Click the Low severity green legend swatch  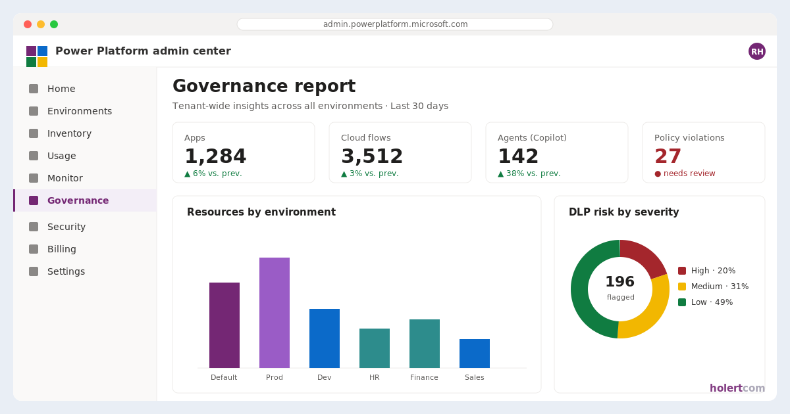pyautogui.click(x=682, y=302)
